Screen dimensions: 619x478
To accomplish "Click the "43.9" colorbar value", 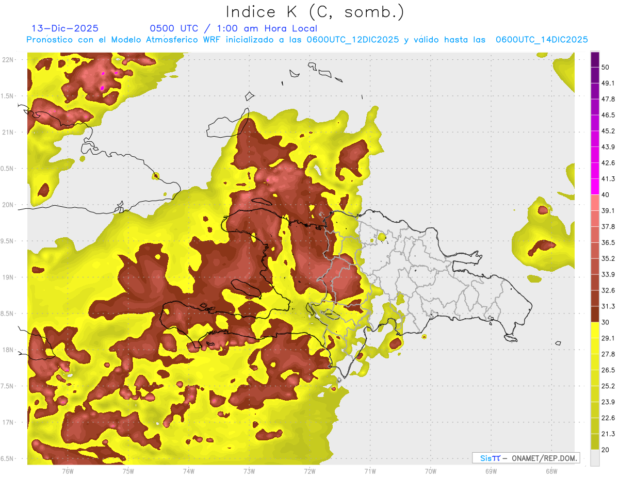I will coord(608,147).
